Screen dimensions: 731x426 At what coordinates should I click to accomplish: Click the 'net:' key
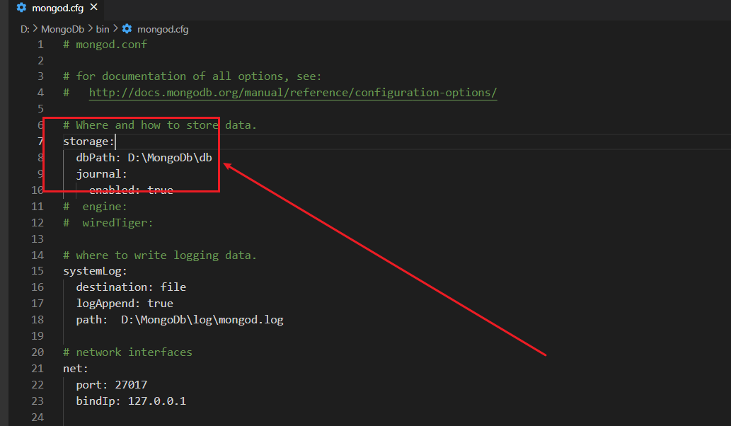tap(76, 368)
